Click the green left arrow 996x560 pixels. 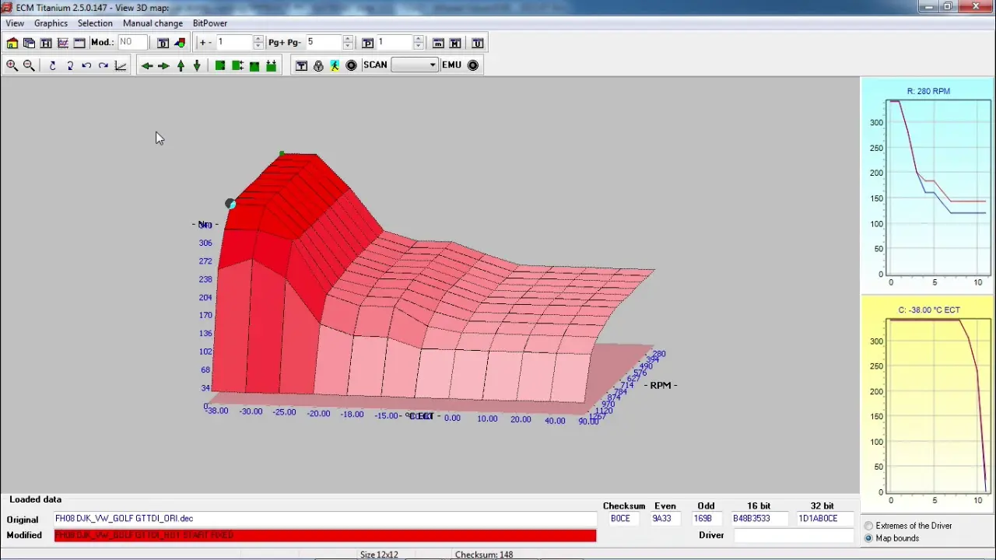(146, 65)
